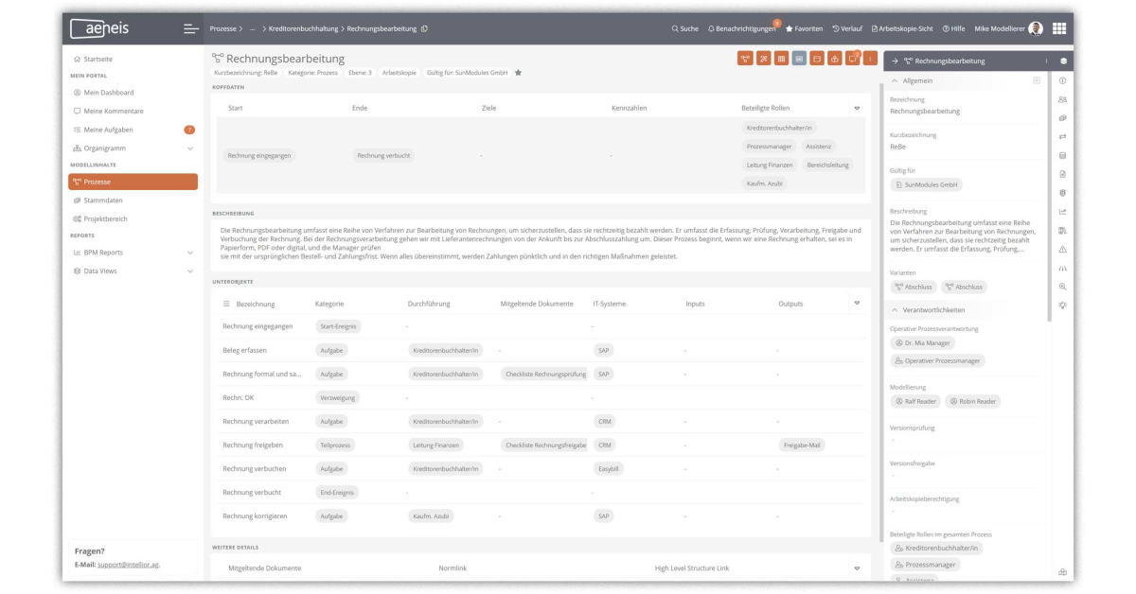Open the hamburger menu next to the aeneis logo
This screenshot has width=1136, height=594.
190,28
